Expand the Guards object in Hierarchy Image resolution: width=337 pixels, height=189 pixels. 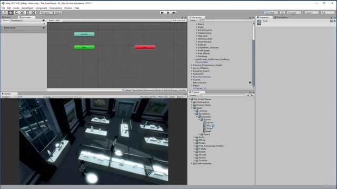click(x=192, y=80)
